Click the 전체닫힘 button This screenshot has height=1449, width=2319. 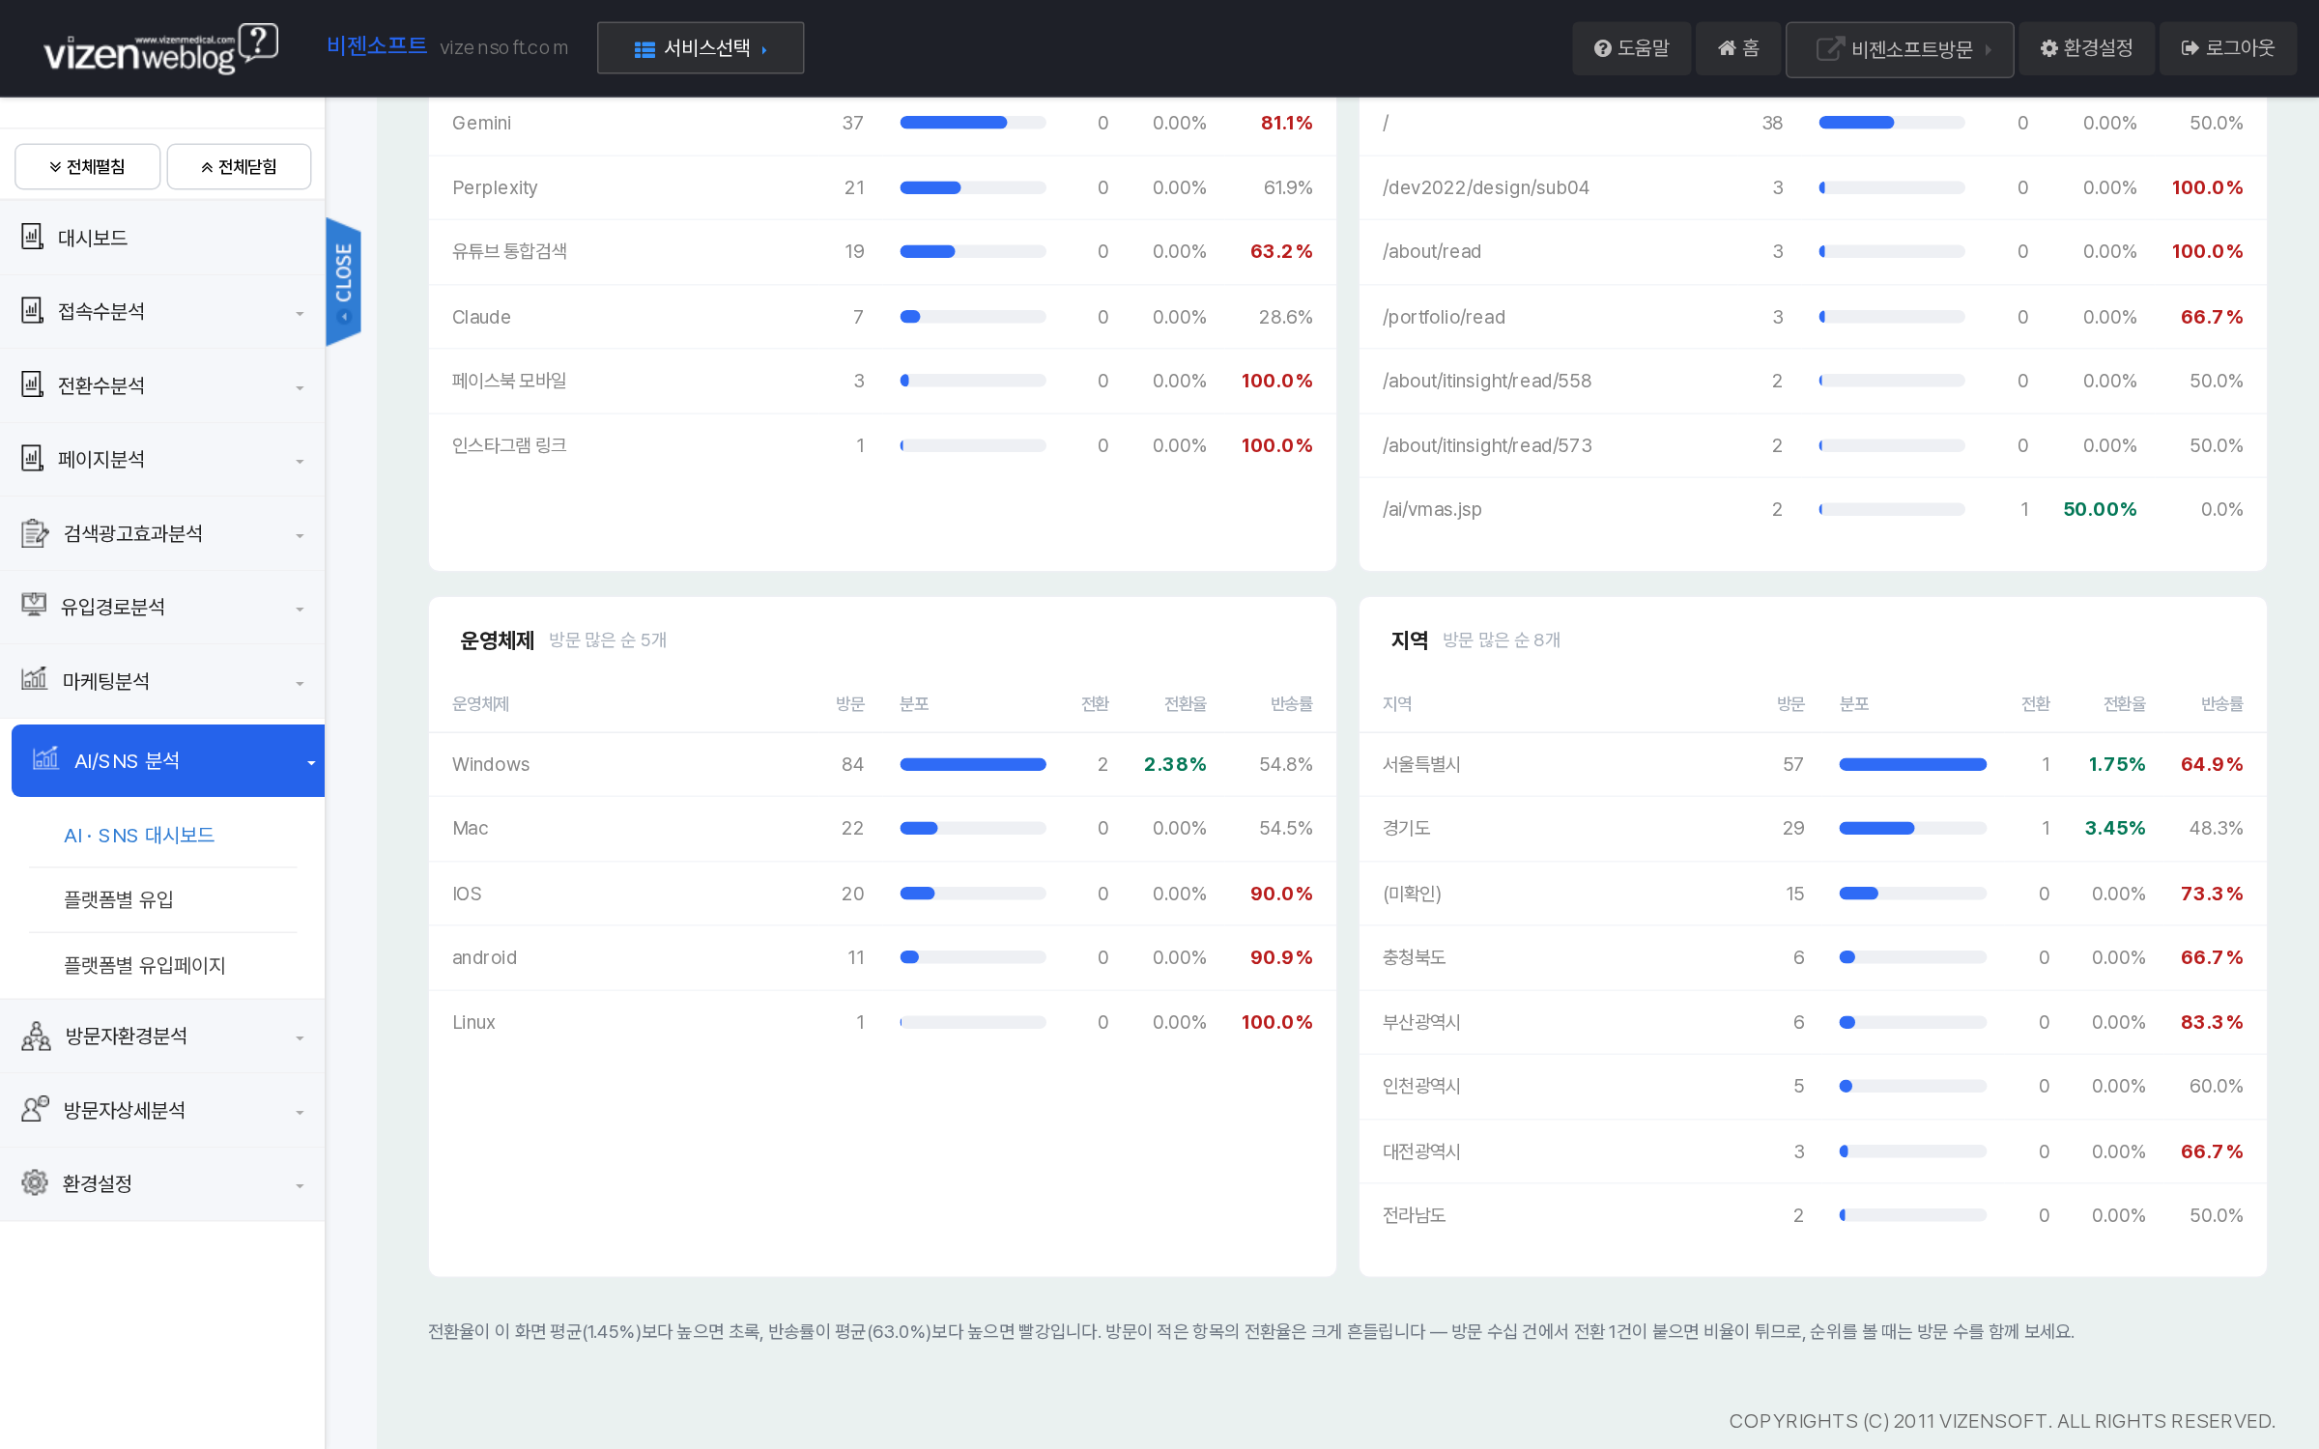coord(239,167)
